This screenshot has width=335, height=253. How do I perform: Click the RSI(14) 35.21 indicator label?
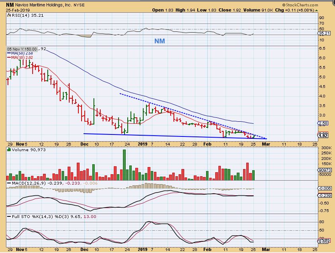click(27, 16)
